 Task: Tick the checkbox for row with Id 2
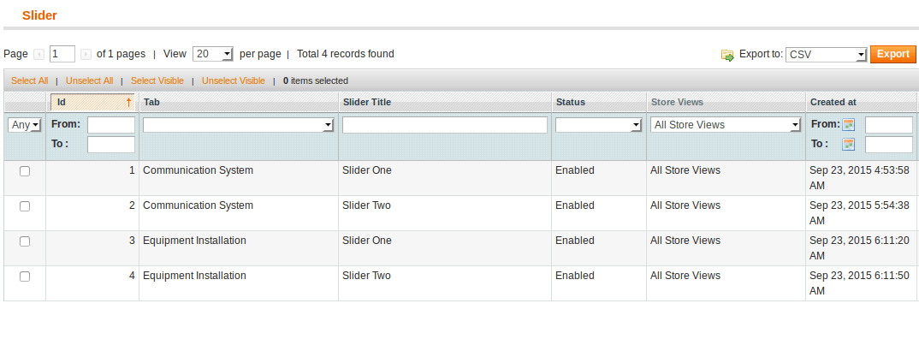[25, 206]
